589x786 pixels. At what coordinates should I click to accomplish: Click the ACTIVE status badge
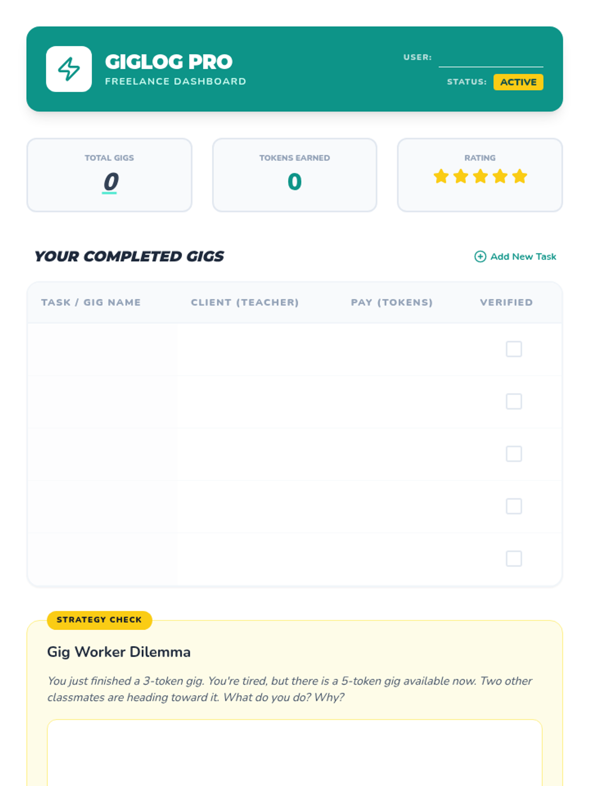tap(518, 82)
